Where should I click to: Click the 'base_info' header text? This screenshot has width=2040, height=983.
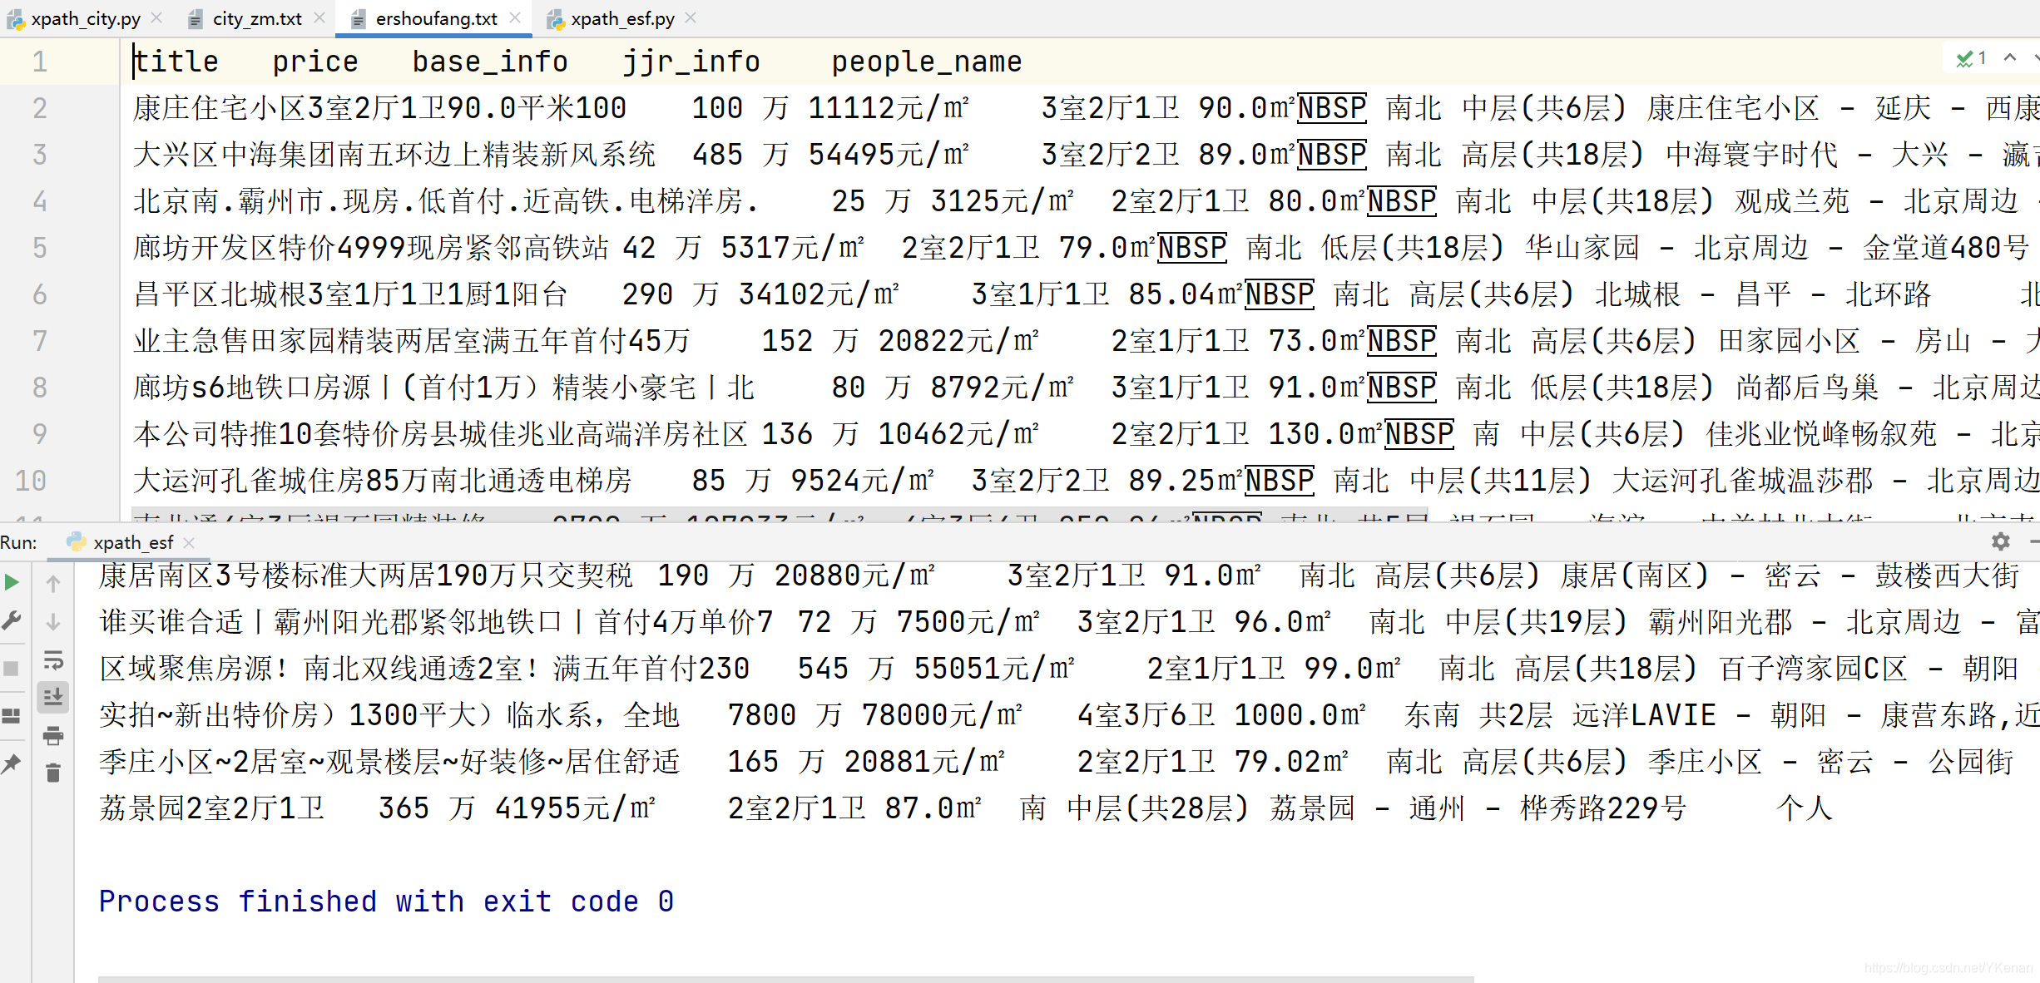coord(490,62)
